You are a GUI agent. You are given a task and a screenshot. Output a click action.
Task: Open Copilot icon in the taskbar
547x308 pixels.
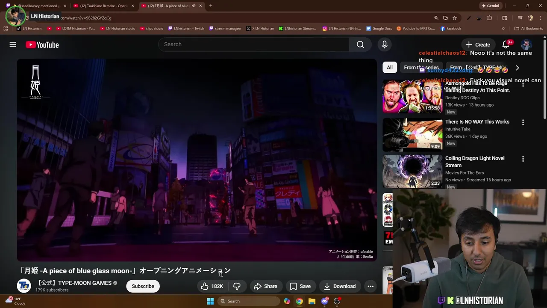click(x=287, y=301)
